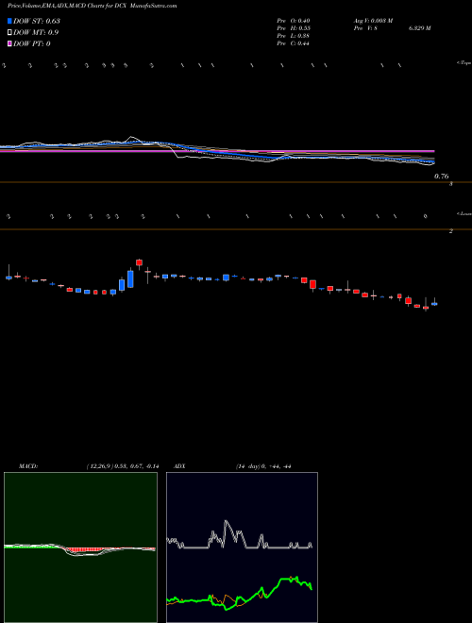Click the tallest red candle at the price peak
This screenshot has width=472, height=623.
point(139,262)
